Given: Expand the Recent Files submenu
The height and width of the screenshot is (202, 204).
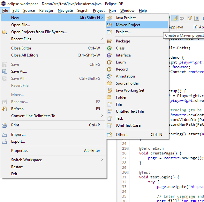Looking at the screenshot, I should tap(53, 39).
